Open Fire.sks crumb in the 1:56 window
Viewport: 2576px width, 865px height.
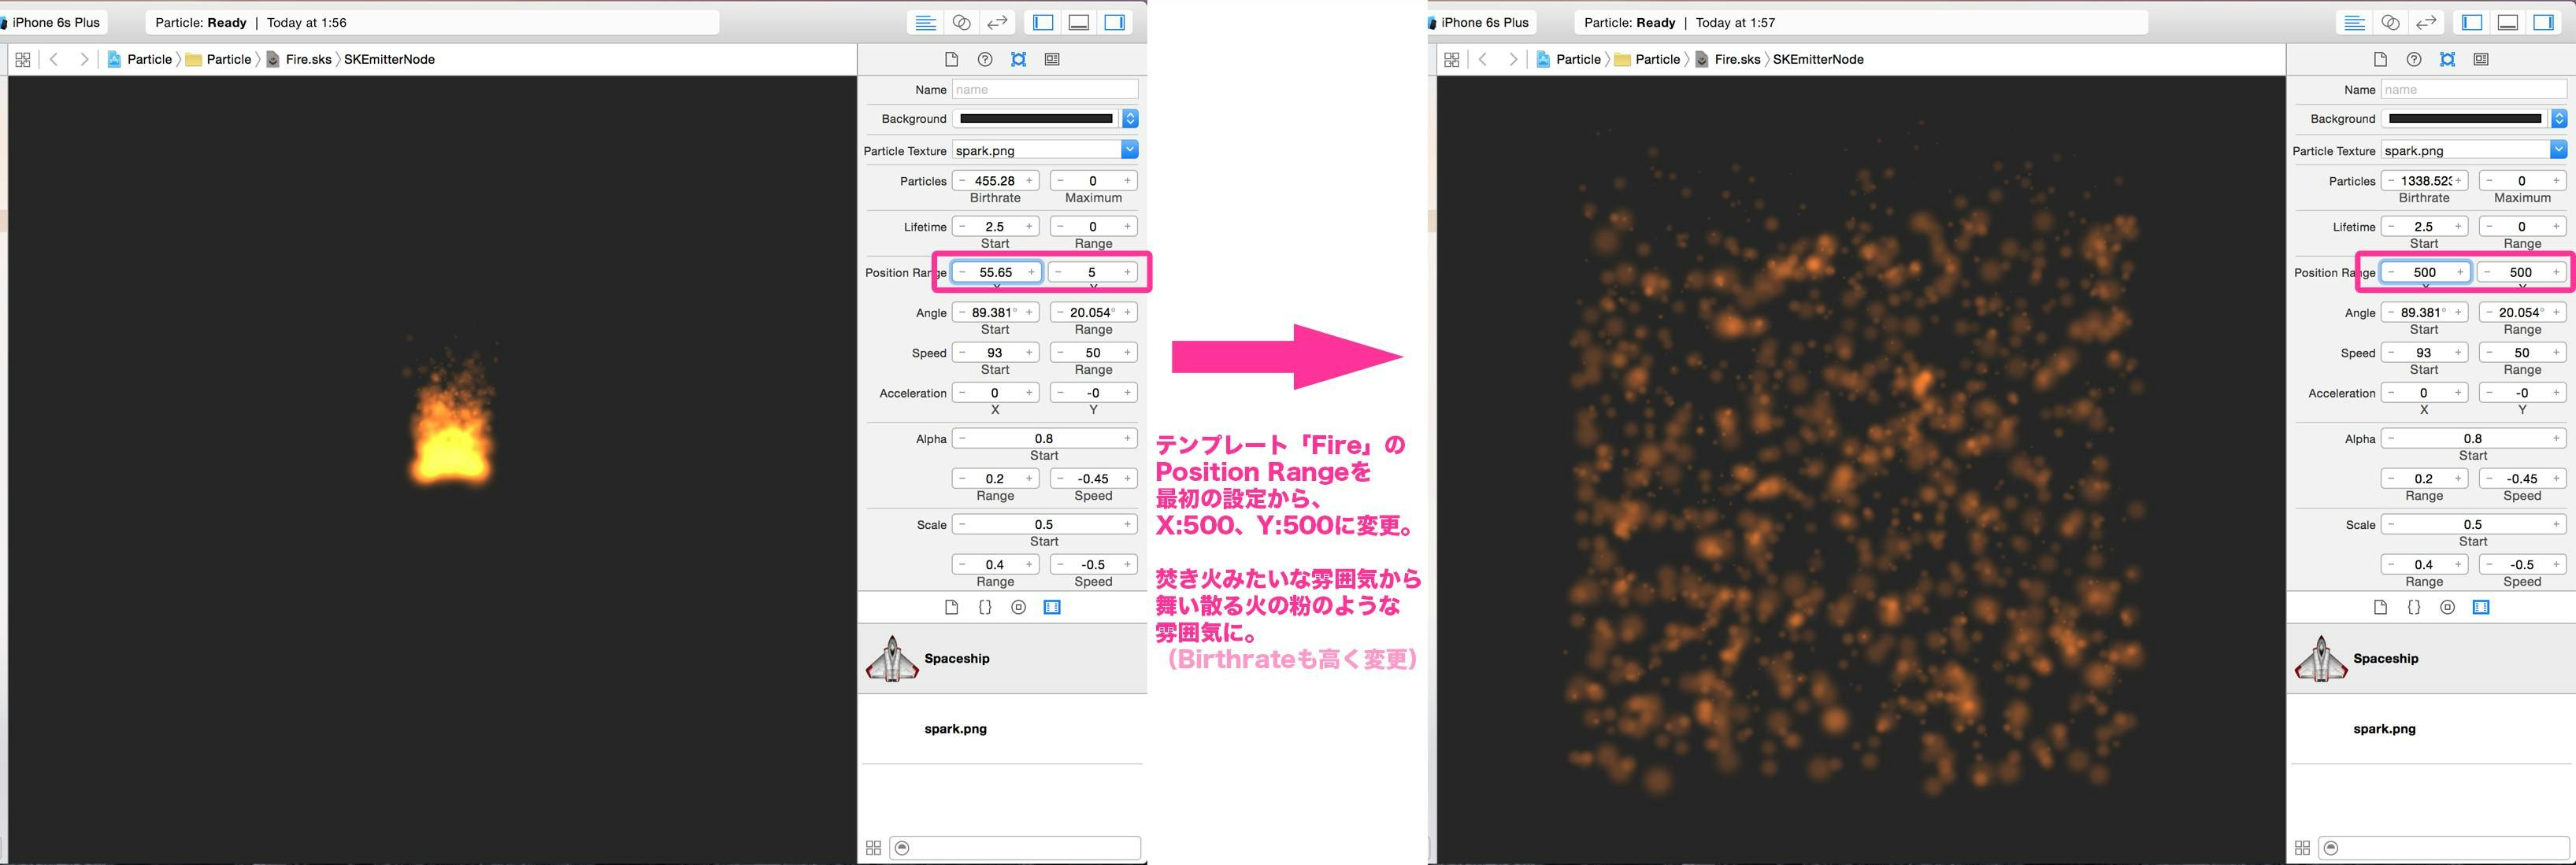(x=298, y=59)
